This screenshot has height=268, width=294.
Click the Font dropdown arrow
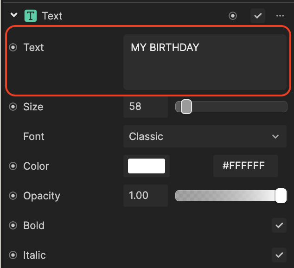tap(275, 136)
